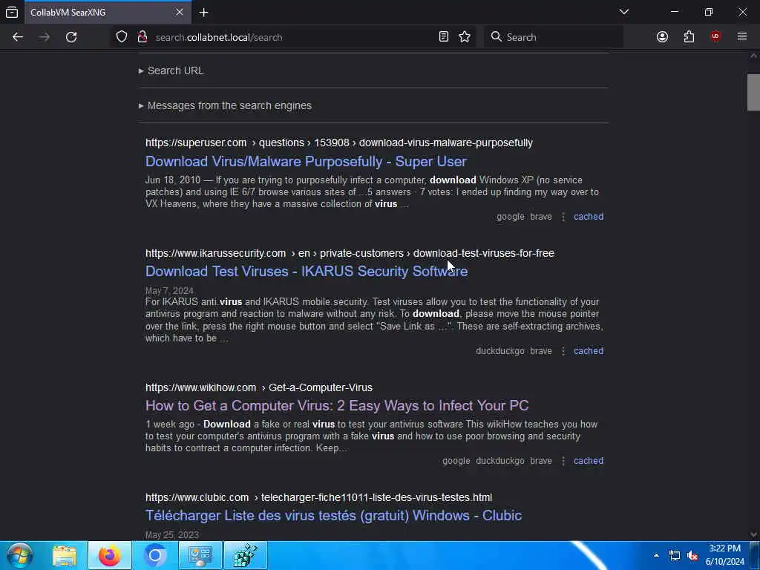Viewport: 760px width, 570px height.
Task: Open cached link for the IKARUS result
Action: (x=589, y=351)
